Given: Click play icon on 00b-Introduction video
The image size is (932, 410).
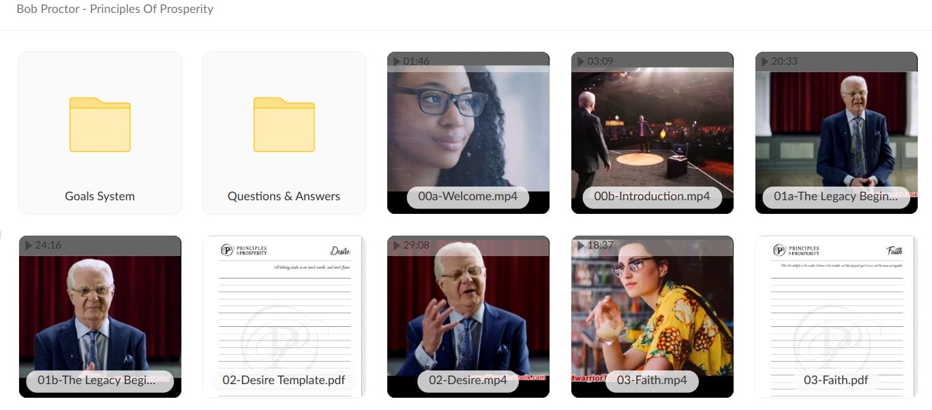Looking at the screenshot, I should click(x=580, y=61).
